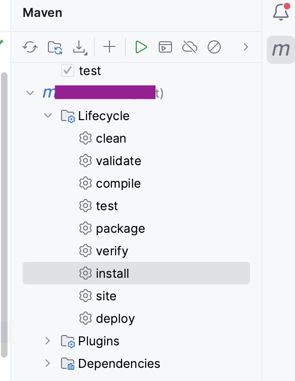Collapse the Maven project root node
Viewport: 295px width, 381px height.
30,93
